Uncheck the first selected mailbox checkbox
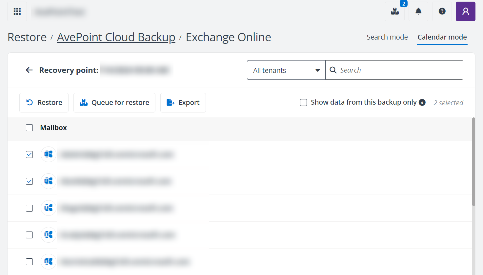This screenshot has width=483, height=275. [x=29, y=154]
